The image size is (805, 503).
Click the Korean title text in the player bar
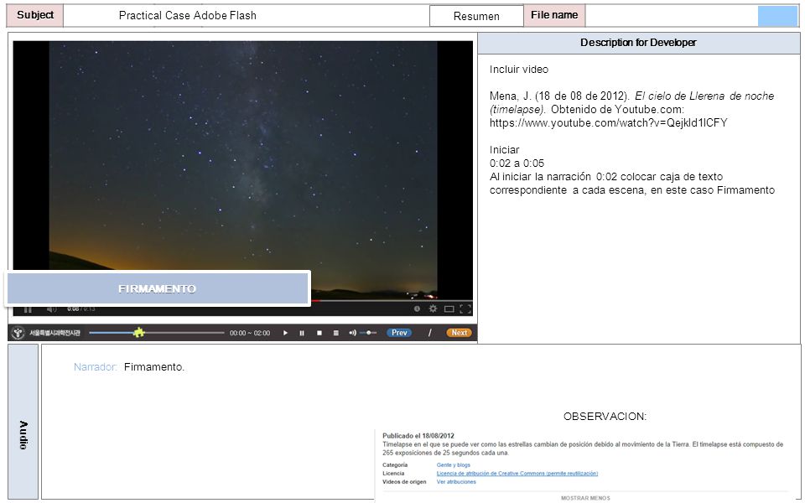pyautogui.click(x=55, y=333)
